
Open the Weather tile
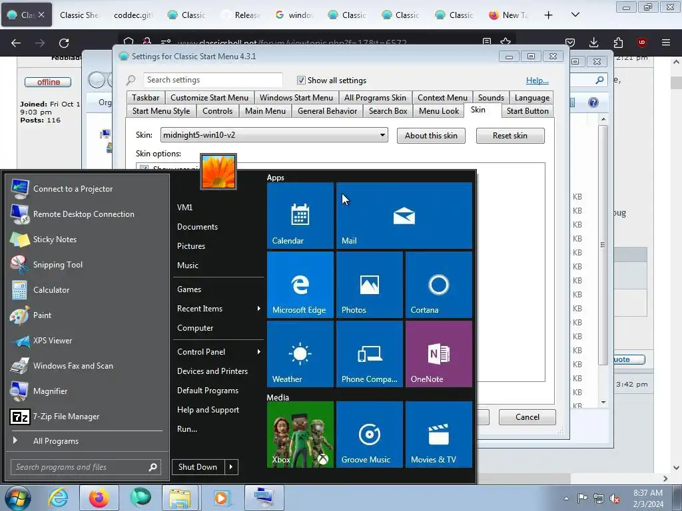[x=300, y=354]
